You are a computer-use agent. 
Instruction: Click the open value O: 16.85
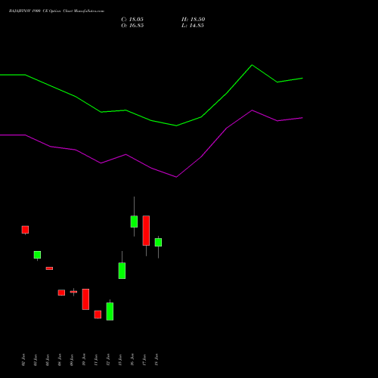(x=132, y=26)
